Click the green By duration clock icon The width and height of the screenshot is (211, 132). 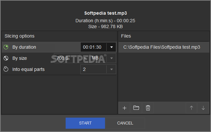point(6,47)
